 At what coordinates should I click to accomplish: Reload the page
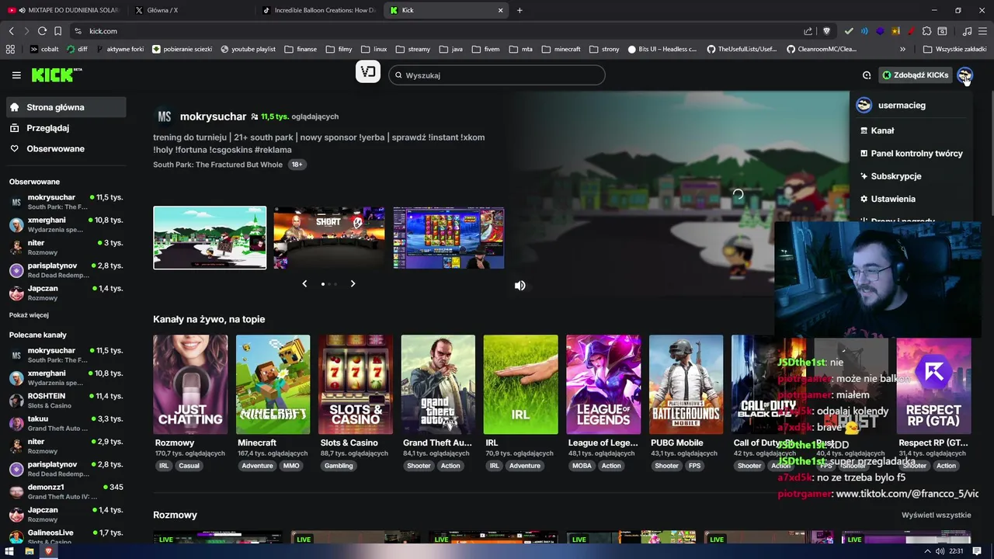[42, 31]
